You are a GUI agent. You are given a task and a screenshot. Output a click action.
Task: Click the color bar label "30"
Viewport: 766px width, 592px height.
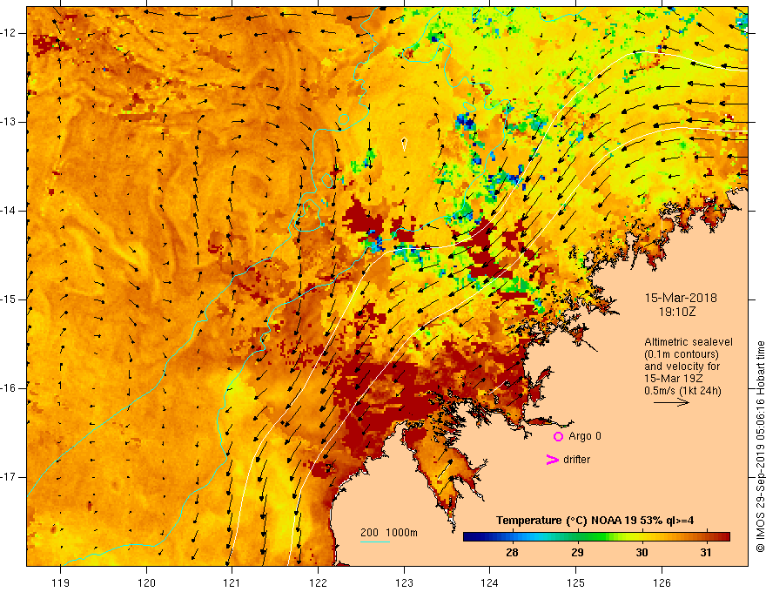642,553
